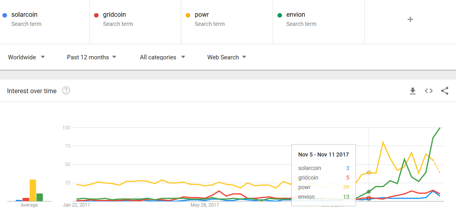
Task: Add a new comparison term
Action: [x=410, y=20]
